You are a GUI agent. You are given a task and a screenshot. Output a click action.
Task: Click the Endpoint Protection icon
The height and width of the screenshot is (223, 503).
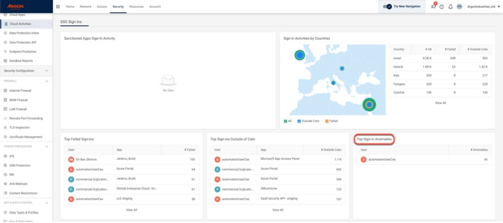point(6,51)
